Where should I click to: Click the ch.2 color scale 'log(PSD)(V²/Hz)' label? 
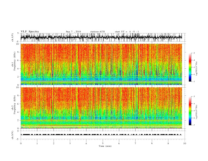point(197,112)
